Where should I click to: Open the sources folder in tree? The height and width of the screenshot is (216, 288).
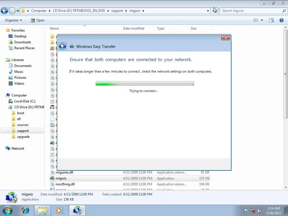pyautogui.click(x=23, y=125)
